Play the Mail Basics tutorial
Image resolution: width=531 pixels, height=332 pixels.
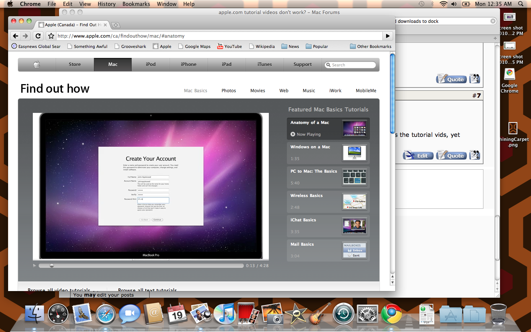(x=328, y=250)
